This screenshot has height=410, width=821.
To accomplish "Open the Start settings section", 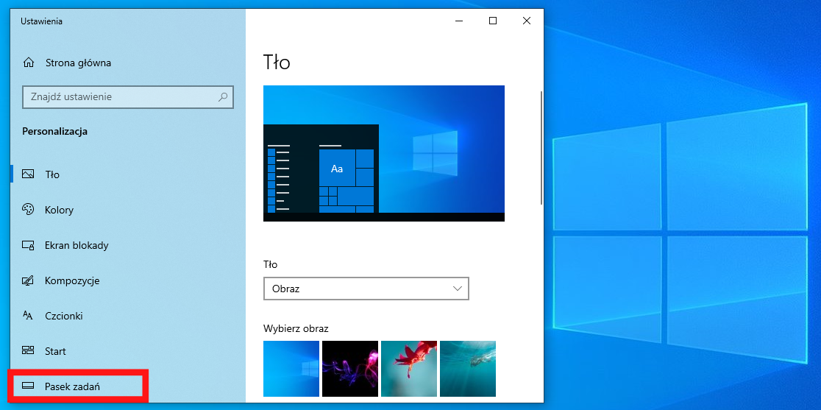I will point(128,350).
